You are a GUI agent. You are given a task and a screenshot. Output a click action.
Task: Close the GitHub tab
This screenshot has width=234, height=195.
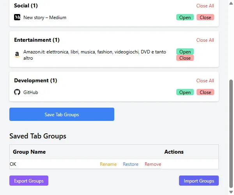coord(205,92)
